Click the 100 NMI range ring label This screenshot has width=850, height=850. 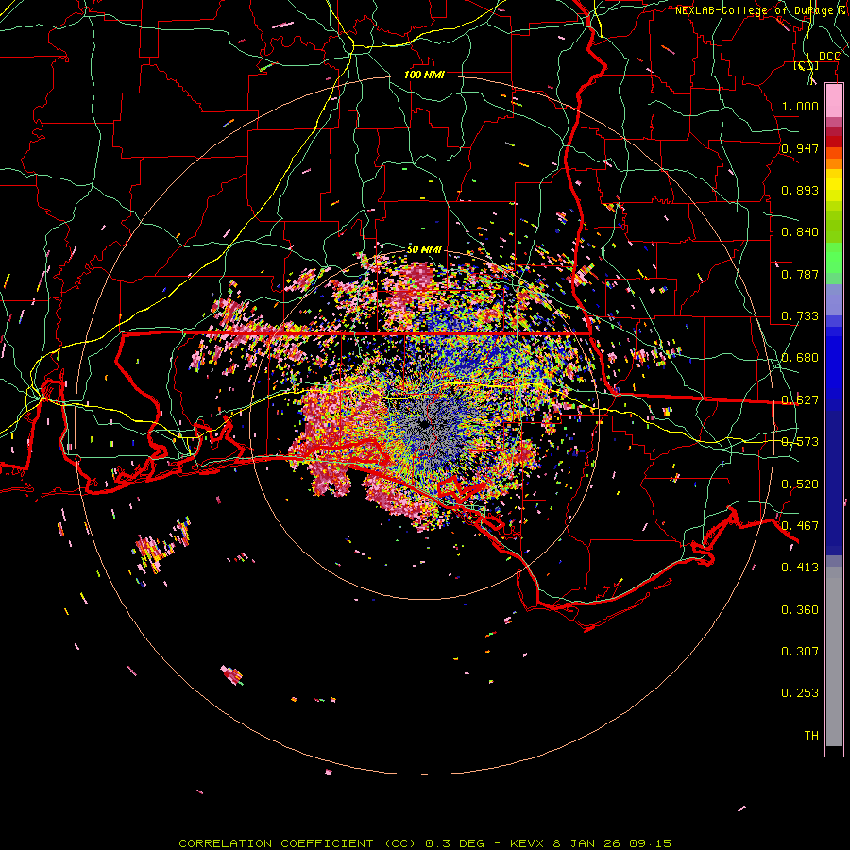[x=424, y=75]
